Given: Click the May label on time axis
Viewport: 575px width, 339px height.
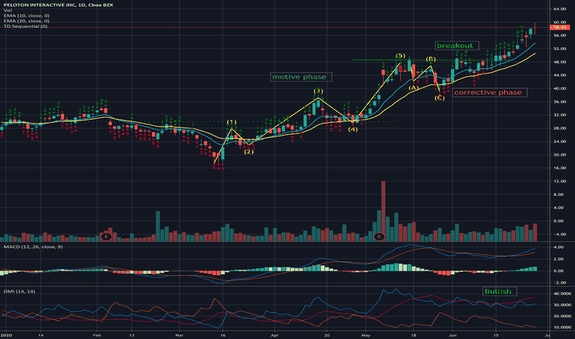Looking at the screenshot, I should [x=366, y=335].
